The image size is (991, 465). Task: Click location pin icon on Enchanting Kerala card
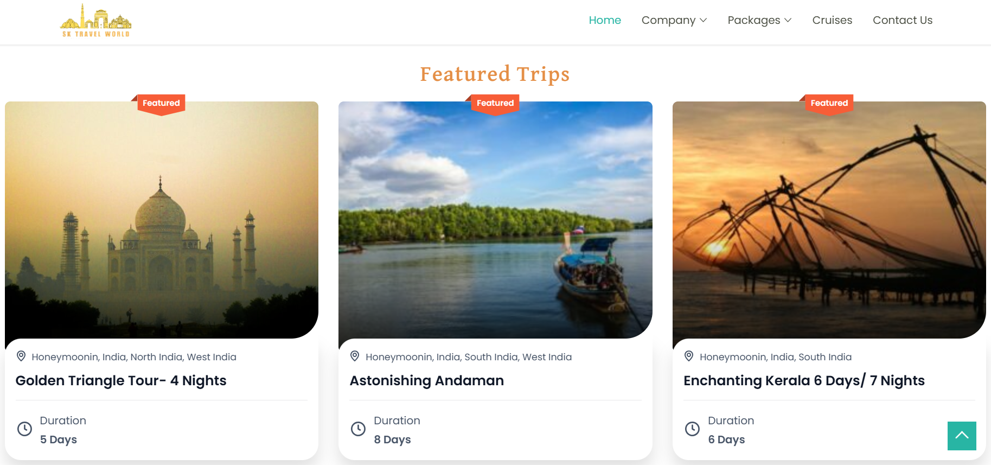pos(689,356)
